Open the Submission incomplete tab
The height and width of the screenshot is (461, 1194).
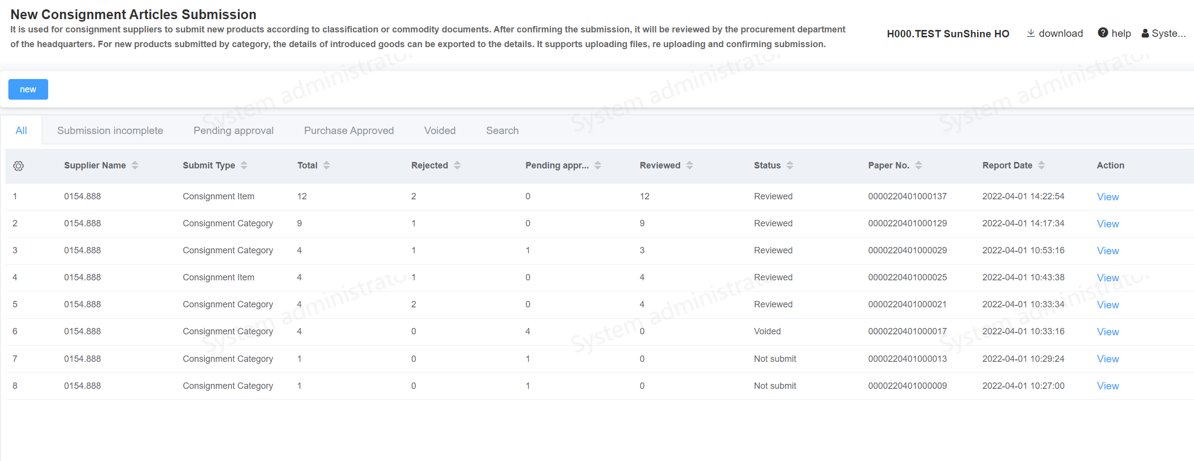(x=110, y=131)
